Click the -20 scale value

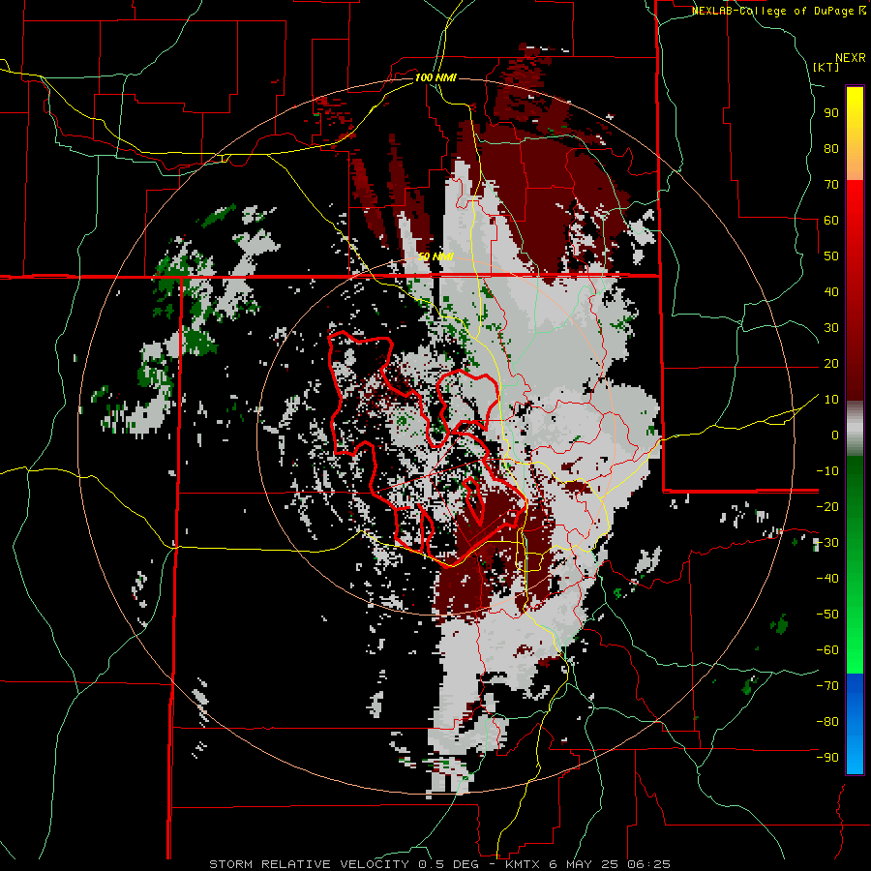(827, 506)
